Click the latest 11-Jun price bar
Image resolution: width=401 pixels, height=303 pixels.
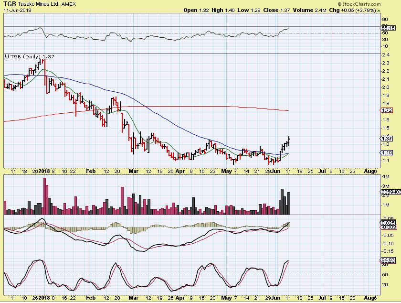pos(289,141)
